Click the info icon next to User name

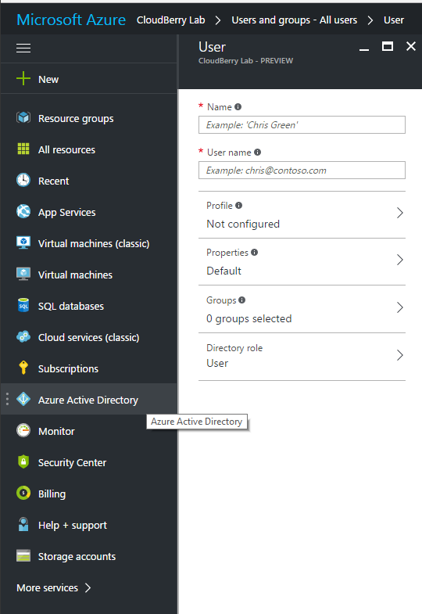pyautogui.click(x=257, y=152)
